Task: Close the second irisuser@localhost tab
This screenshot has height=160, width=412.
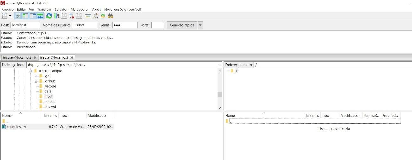Action: click(72, 57)
